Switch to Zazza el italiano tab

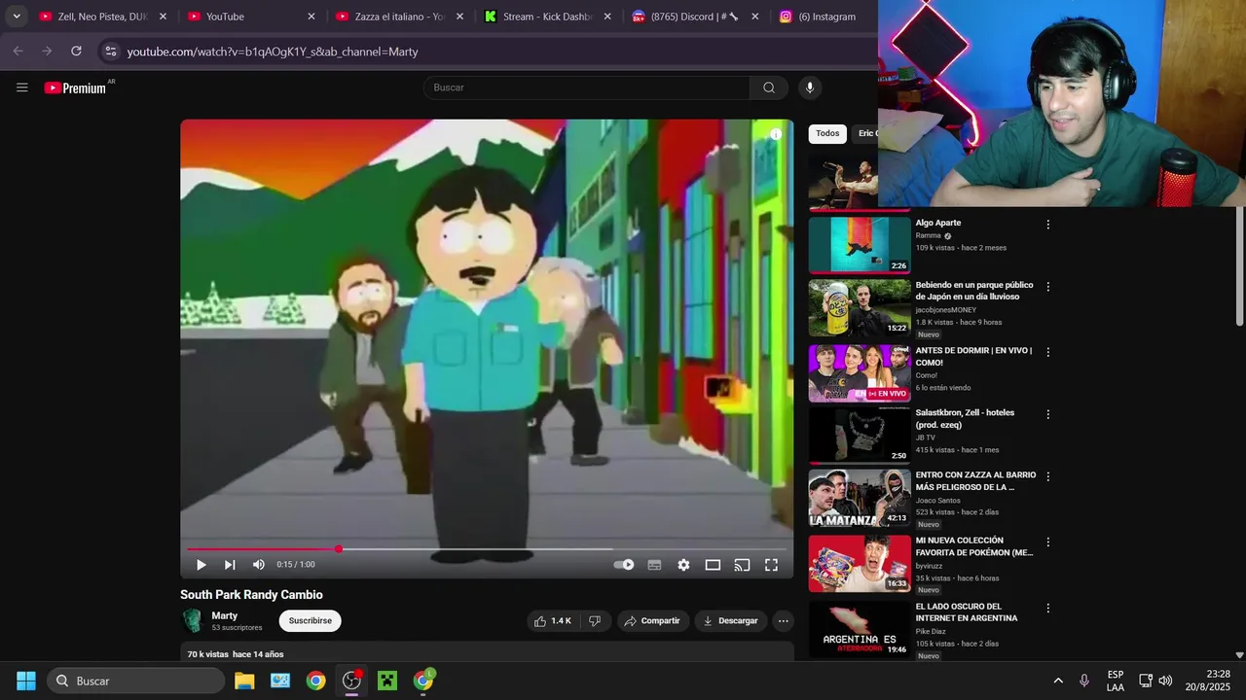coord(399,17)
